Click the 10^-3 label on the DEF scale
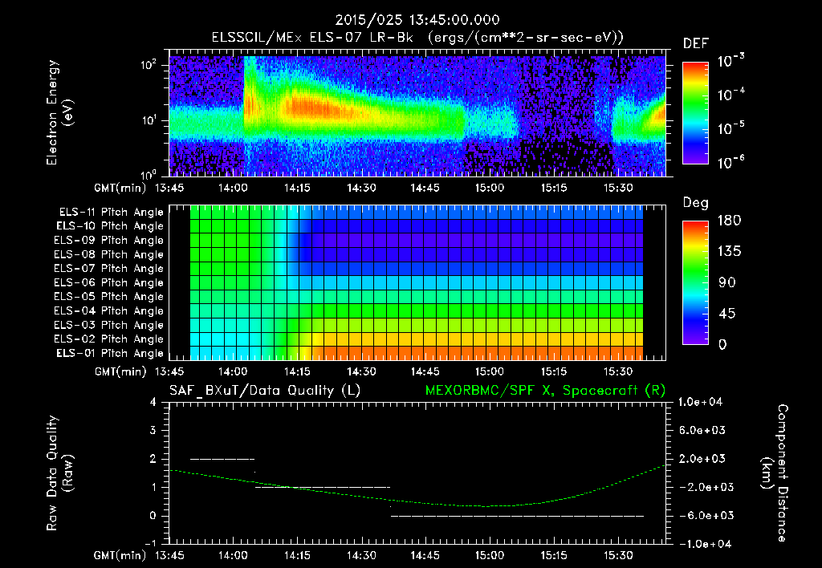Screen dimensions: 822x568 click(730, 61)
